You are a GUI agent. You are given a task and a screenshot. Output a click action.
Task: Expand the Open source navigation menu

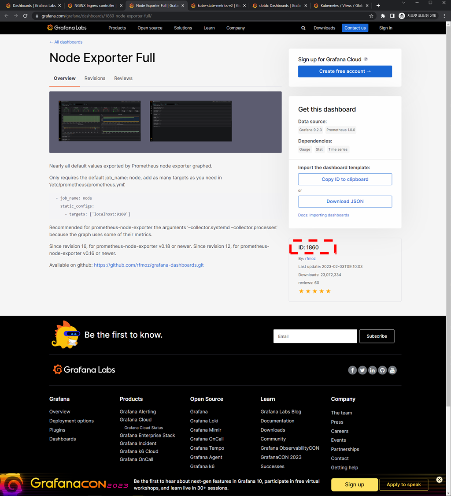(150, 28)
